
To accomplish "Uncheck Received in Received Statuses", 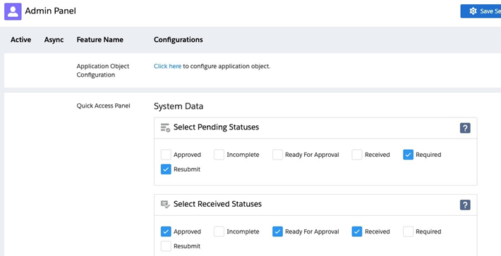I will click(x=357, y=231).
